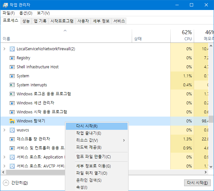Sort by the 62% CPU column header

(x=182, y=36)
